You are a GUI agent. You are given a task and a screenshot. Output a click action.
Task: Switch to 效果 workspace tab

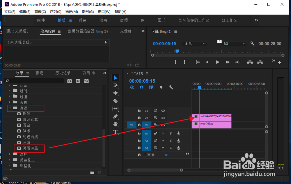(103, 20)
